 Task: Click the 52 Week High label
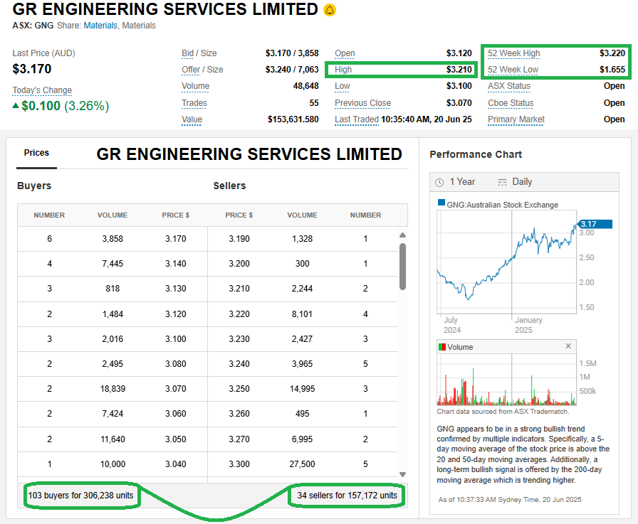513,53
